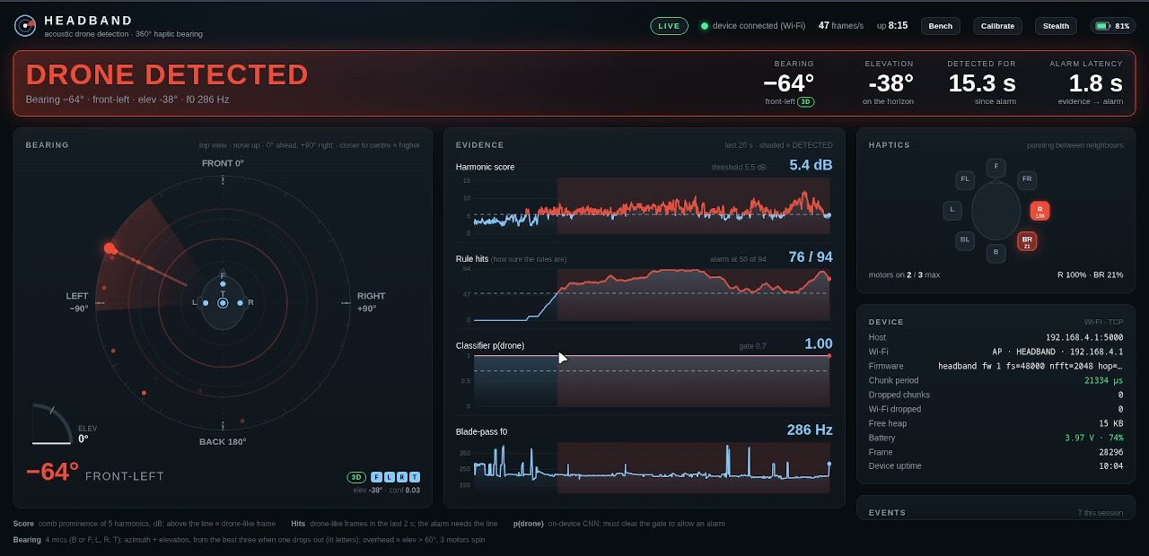Click the head outline in Haptics panel

pyautogui.click(x=996, y=210)
